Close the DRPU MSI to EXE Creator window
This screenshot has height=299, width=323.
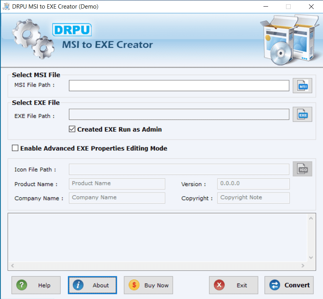tap(311, 6)
